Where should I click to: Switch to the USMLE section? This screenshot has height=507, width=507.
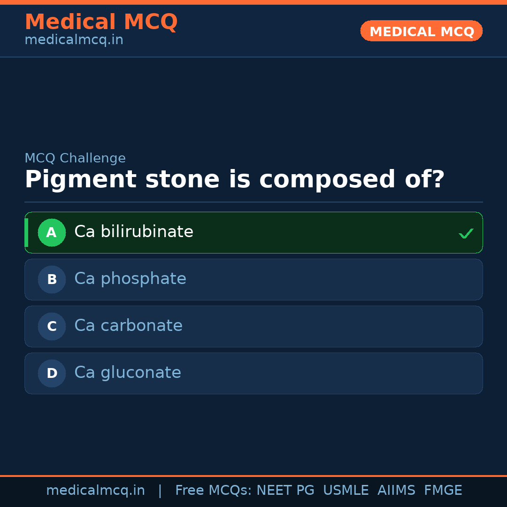[x=346, y=490]
